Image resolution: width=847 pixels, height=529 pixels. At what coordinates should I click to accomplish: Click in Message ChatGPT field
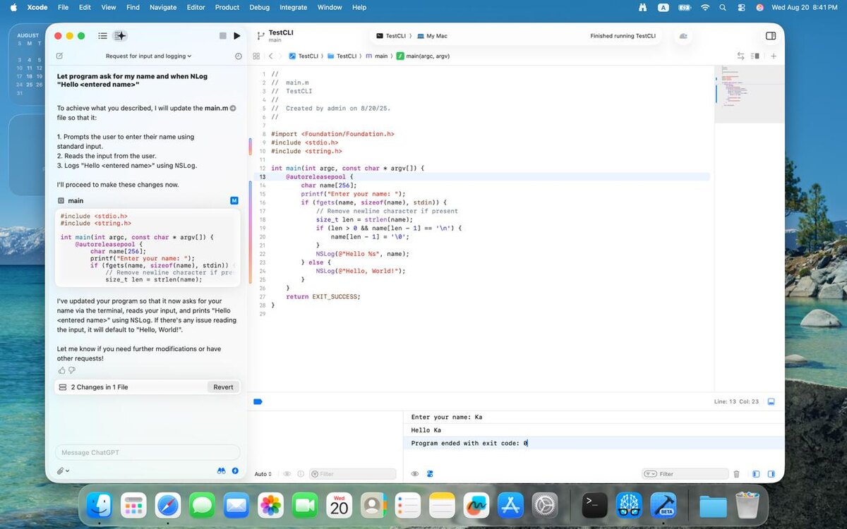coord(148,452)
